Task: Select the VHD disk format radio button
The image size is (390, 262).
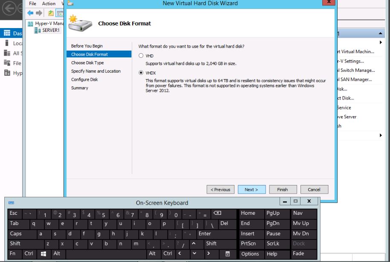Action: point(141,56)
